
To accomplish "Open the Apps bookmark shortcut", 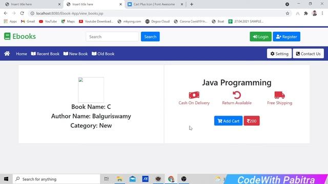I will pos(10,21).
